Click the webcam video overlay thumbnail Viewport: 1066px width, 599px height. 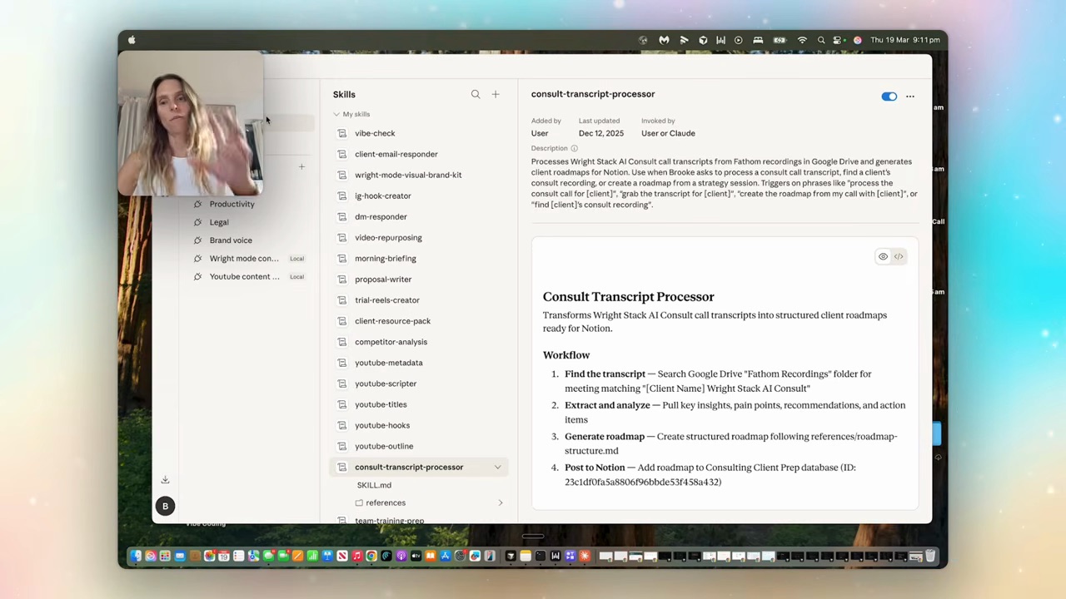click(191, 123)
